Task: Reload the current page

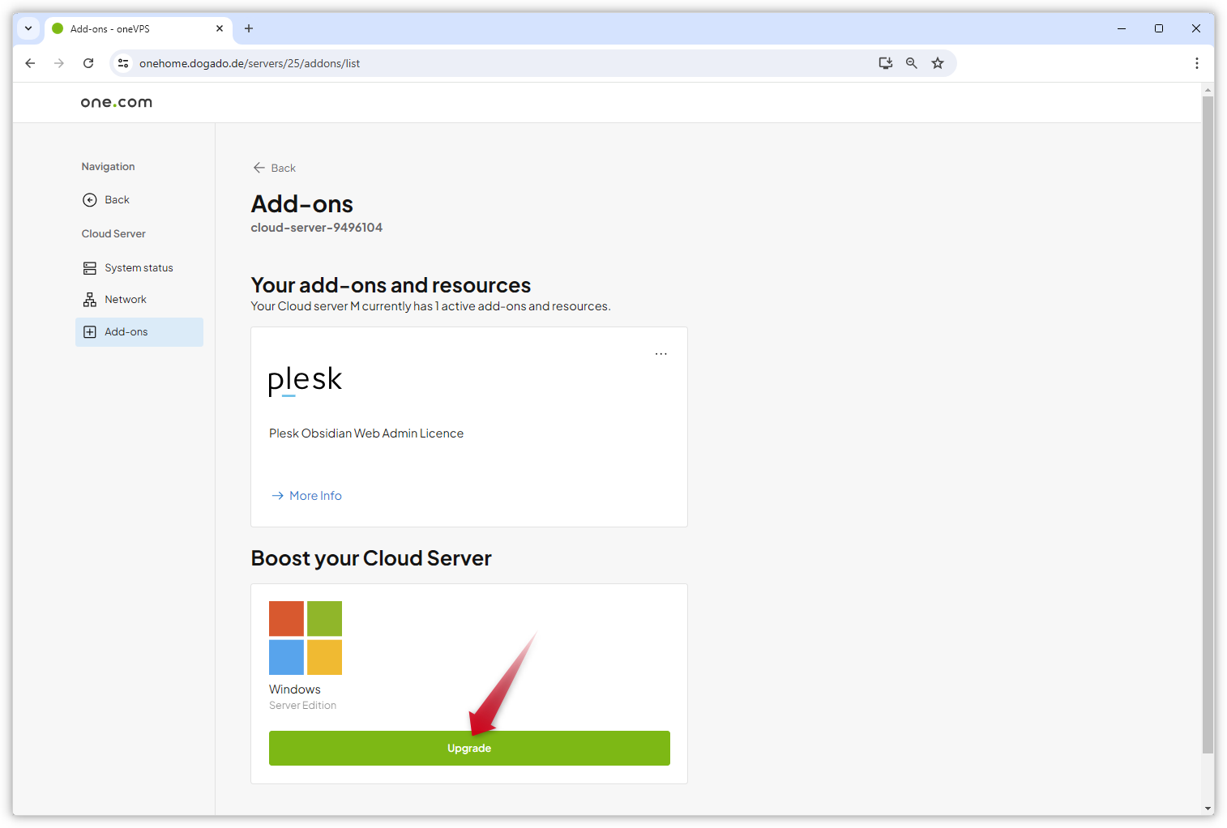Action: [88, 62]
